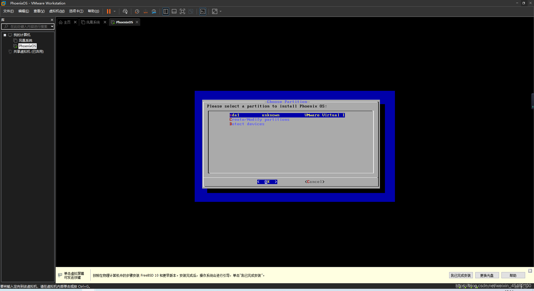This screenshot has height=291, width=534.
Task: Choose the Detect devices option
Action: [247, 124]
